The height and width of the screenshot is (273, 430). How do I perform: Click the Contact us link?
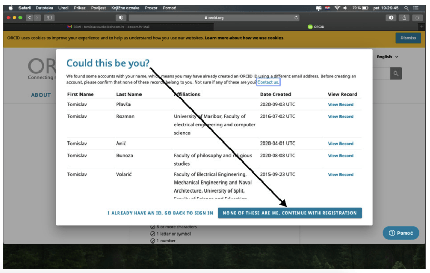tap(268, 82)
